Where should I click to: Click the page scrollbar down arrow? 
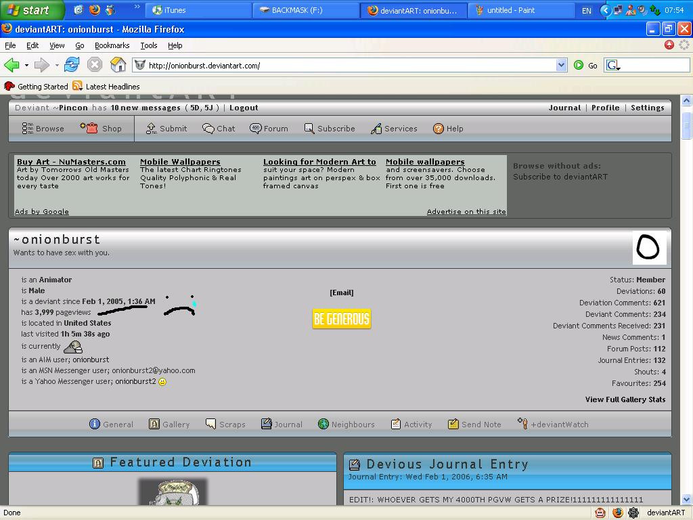coord(686,500)
